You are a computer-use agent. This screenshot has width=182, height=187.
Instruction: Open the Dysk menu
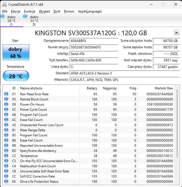57,11
